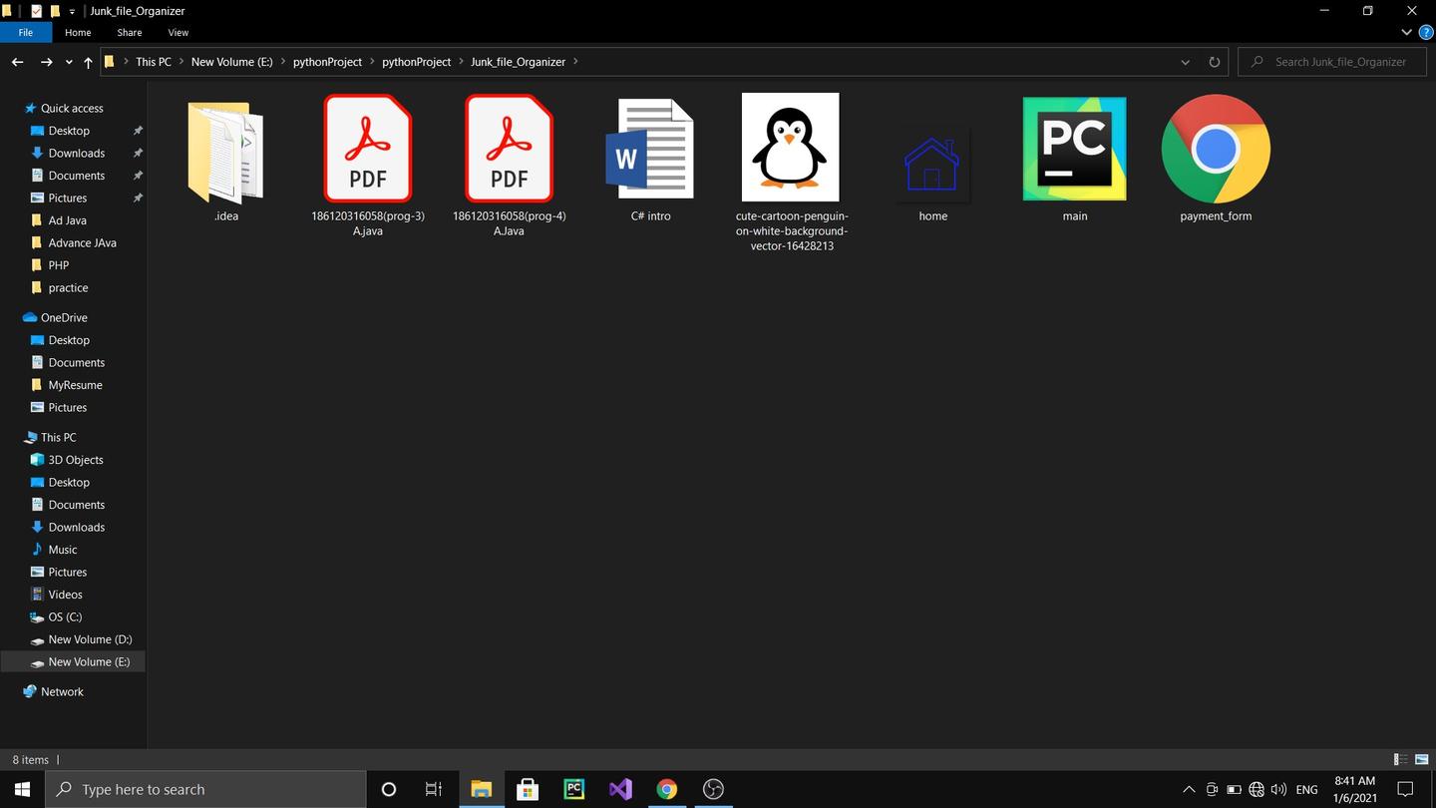1436x808 pixels.
Task: Open the recent locations dropdown
Action: 69,62
